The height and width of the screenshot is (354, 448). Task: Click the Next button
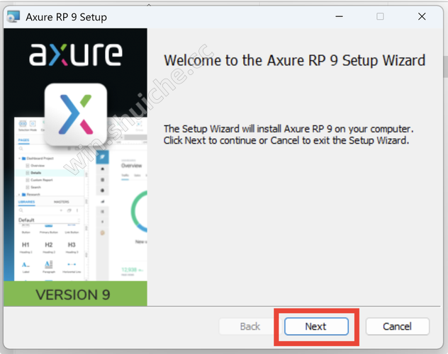(316, 326)
